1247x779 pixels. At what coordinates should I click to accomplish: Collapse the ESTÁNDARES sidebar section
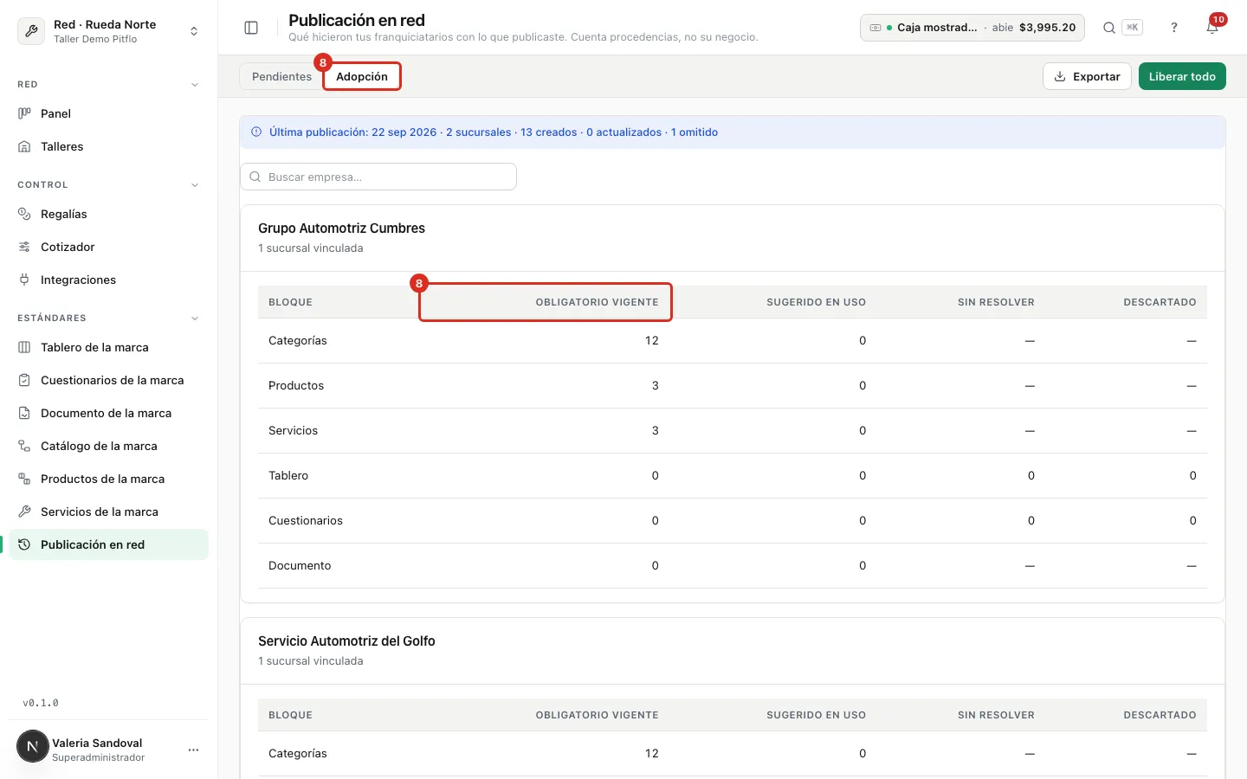pyautogui.click(x=195, y=319)
